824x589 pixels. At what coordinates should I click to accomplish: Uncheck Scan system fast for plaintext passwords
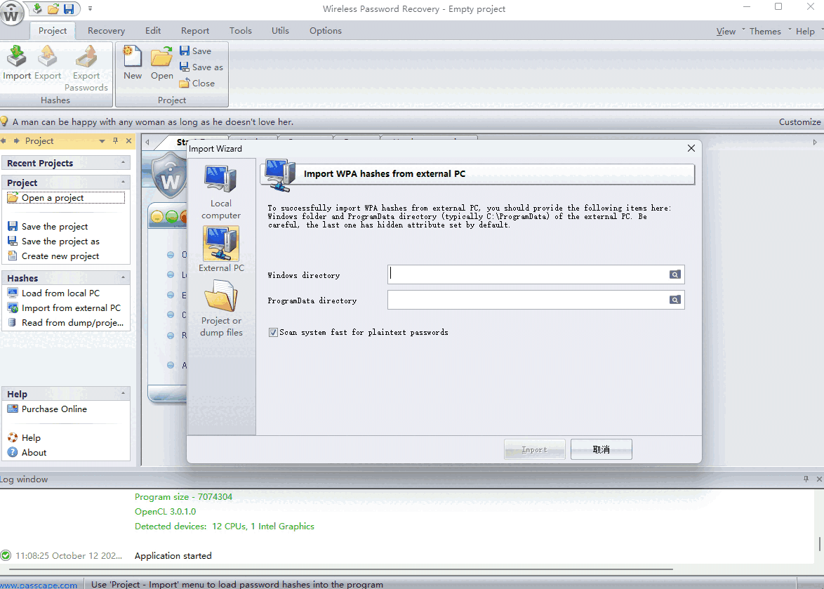coord(273,332)
